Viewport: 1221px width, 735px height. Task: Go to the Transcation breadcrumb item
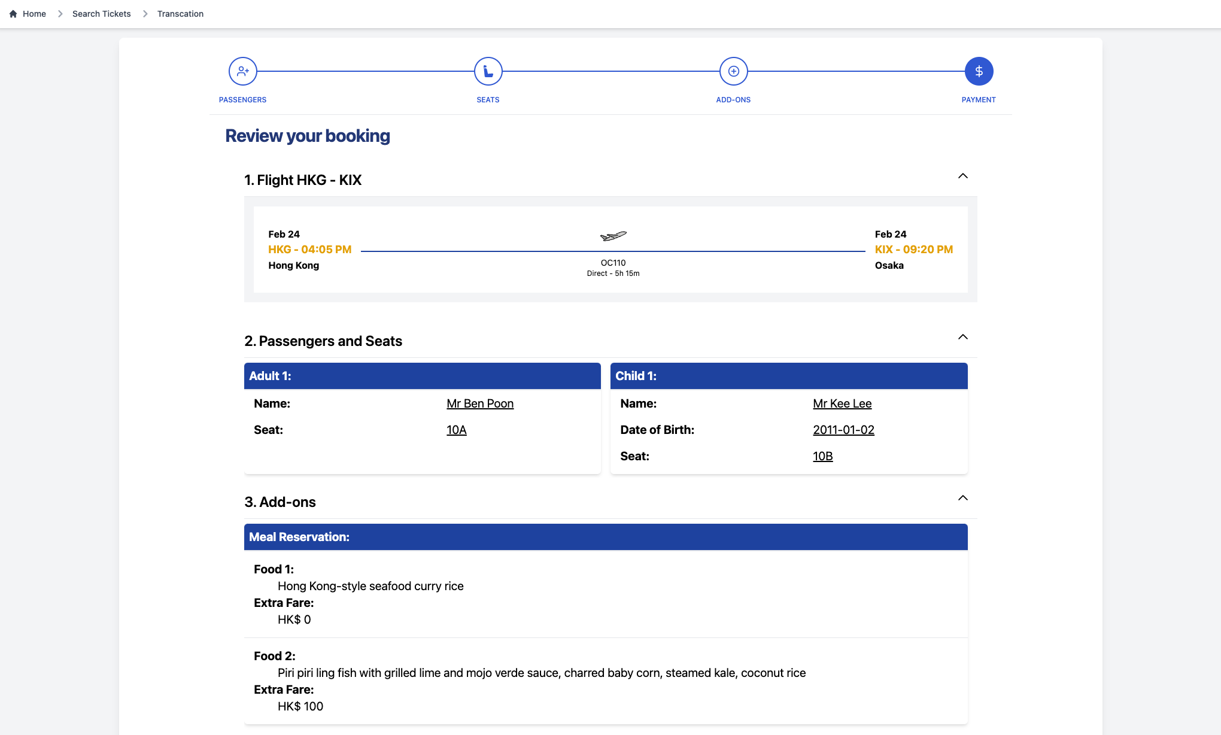180,14
